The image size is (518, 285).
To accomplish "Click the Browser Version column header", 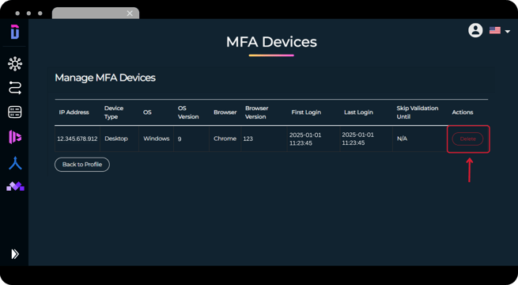I will [256, 112].
